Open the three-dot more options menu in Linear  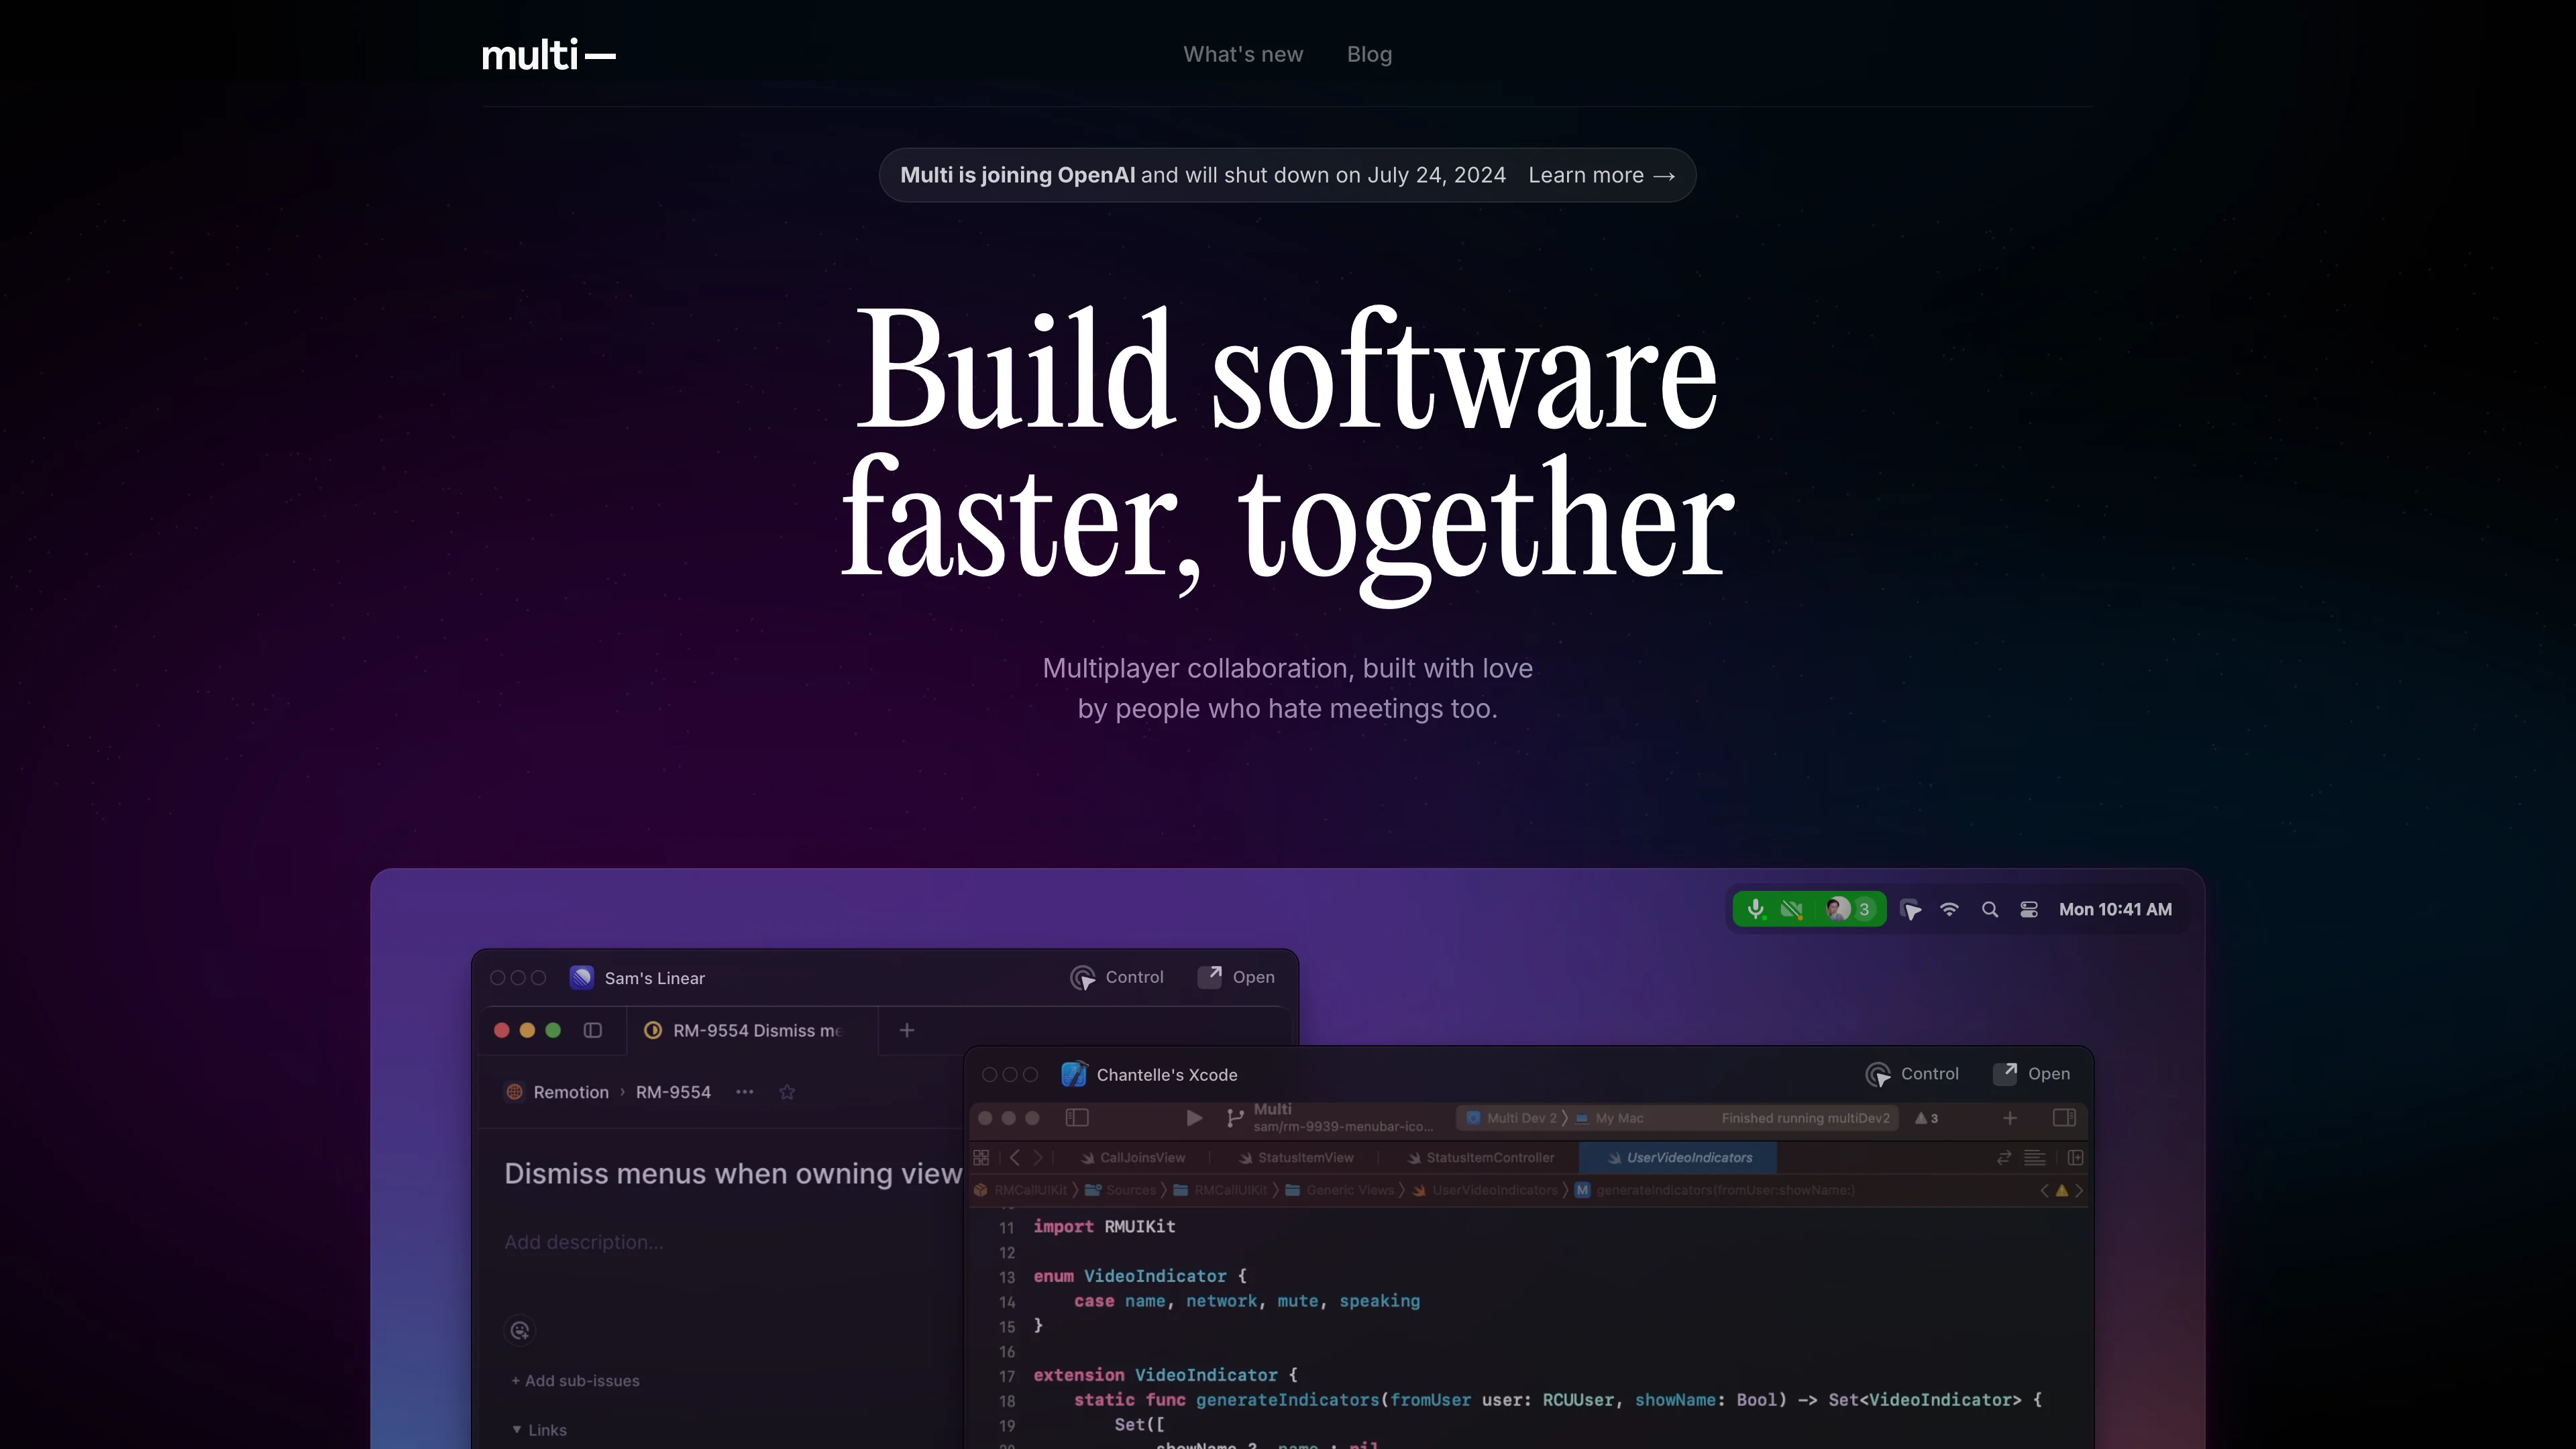[745, 1092]
